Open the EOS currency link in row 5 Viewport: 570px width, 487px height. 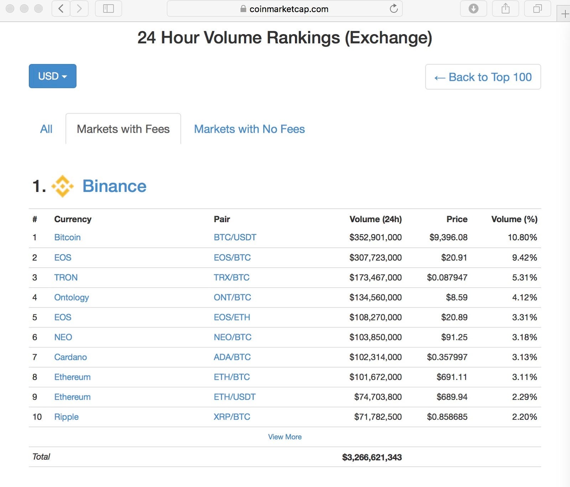[63, 317]
